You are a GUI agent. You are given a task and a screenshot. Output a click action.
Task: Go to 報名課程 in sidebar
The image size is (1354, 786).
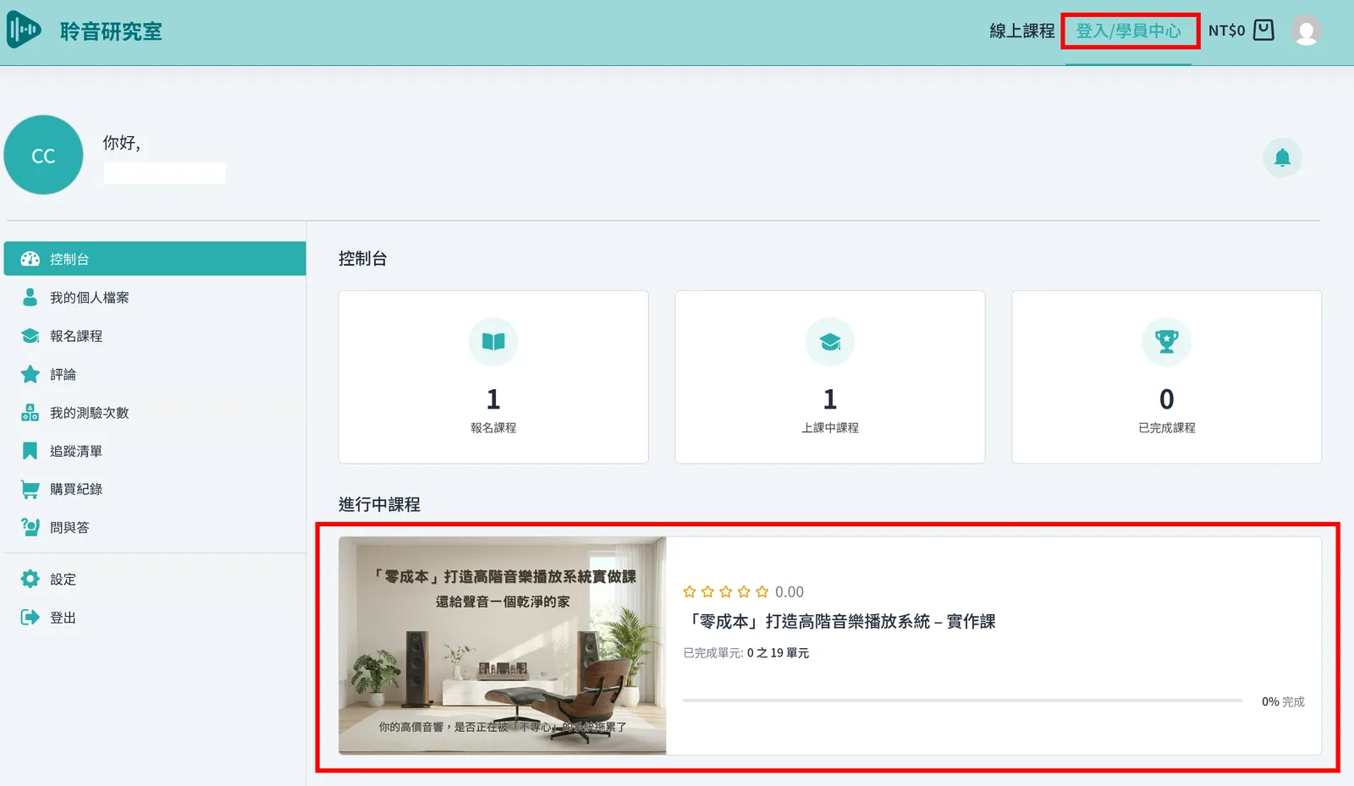(x=75, y=336)
